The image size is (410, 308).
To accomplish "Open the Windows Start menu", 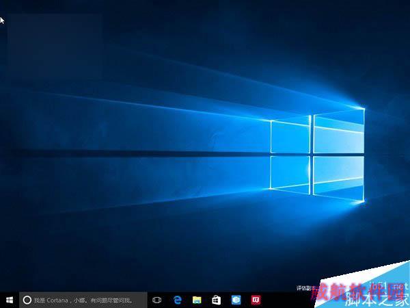I will pyautogui.click(x=10, y=300).
